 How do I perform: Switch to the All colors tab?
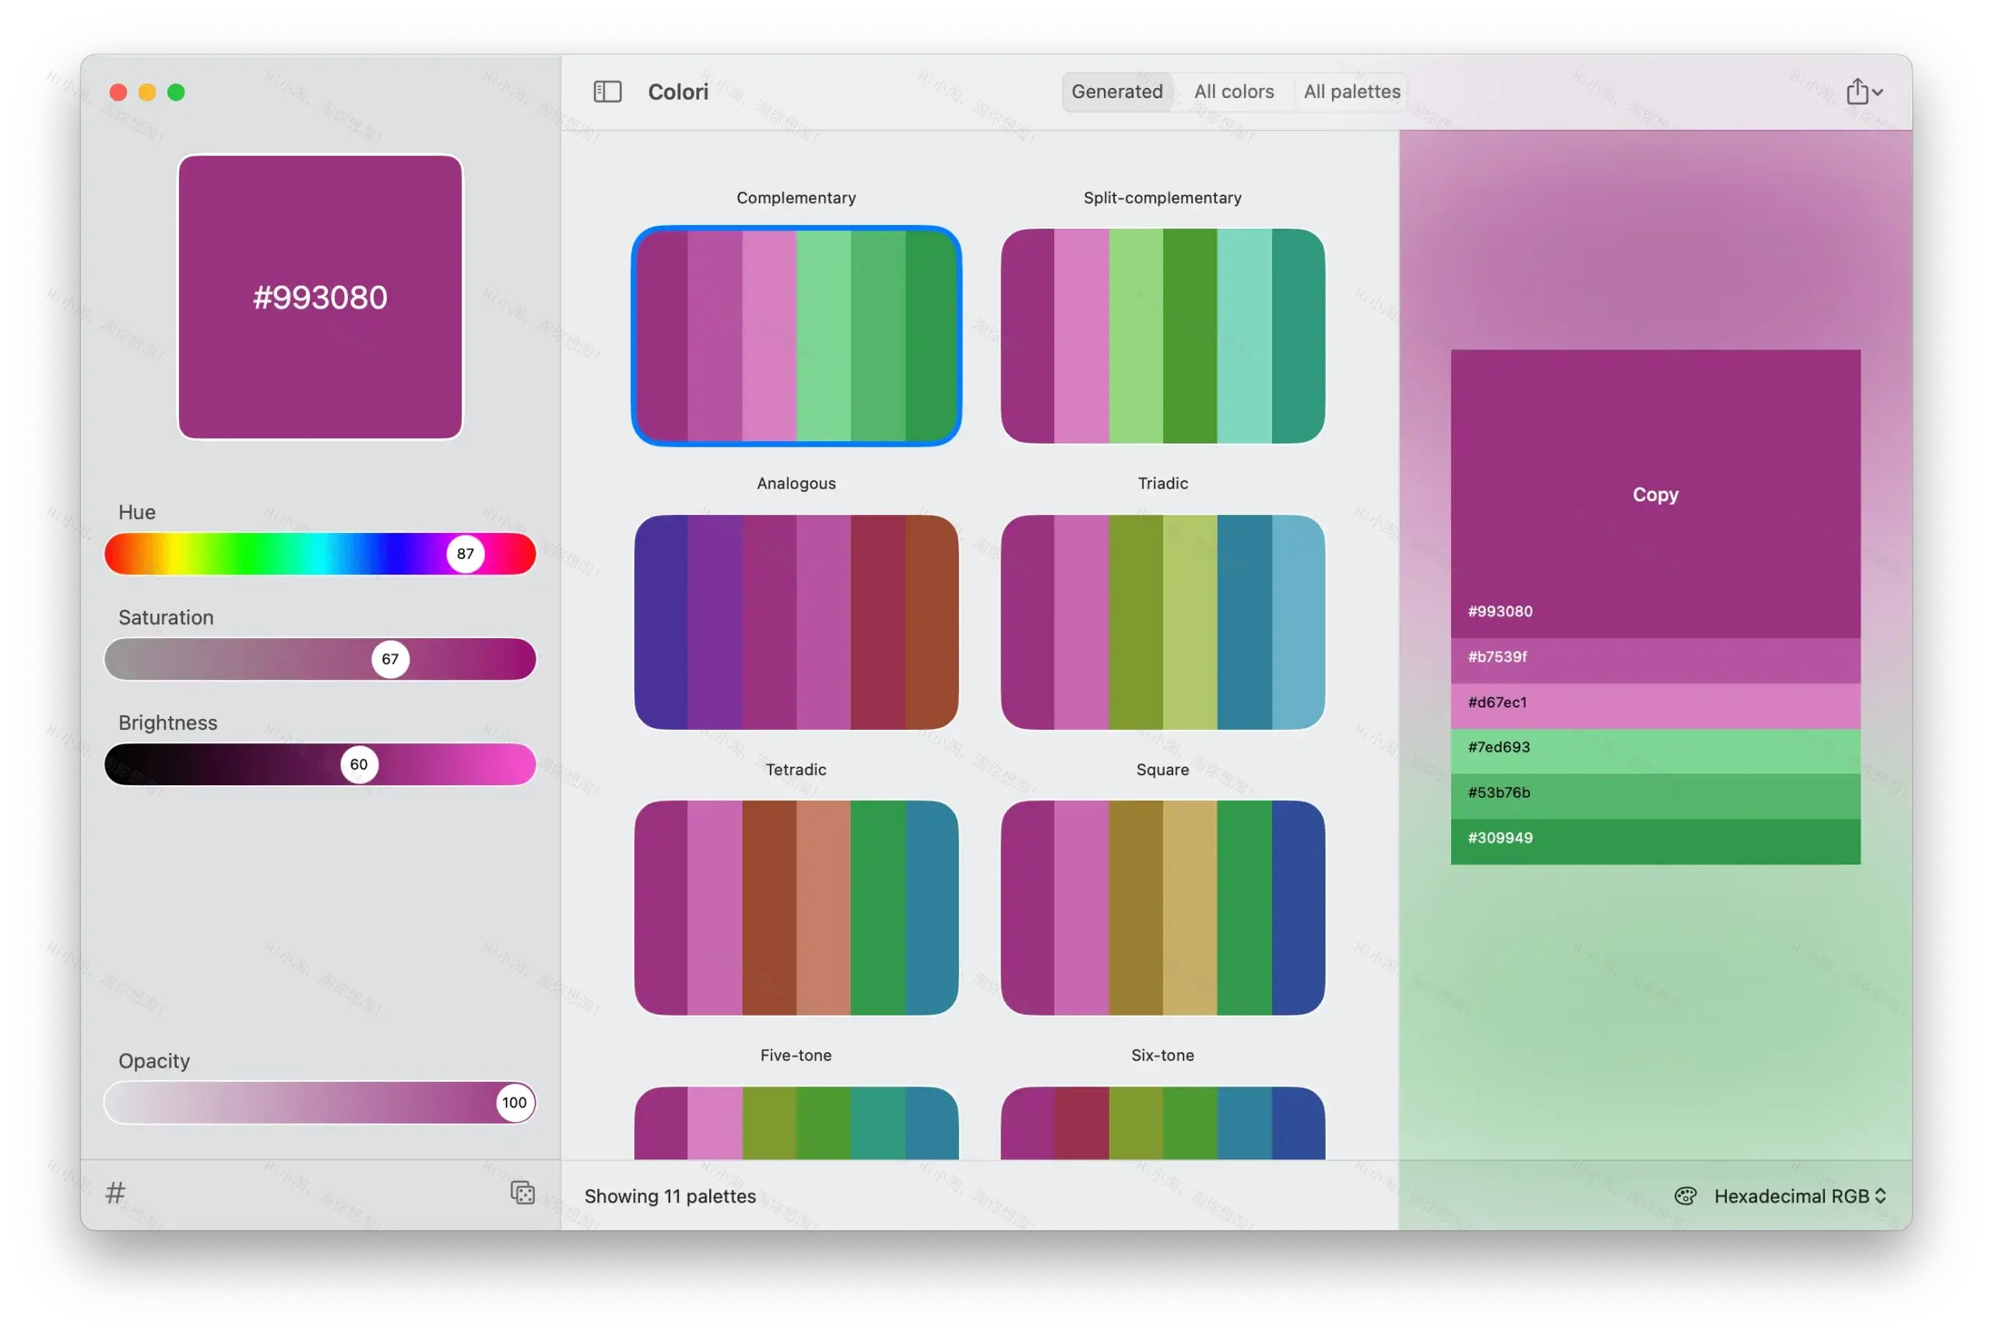(1234, 91)
